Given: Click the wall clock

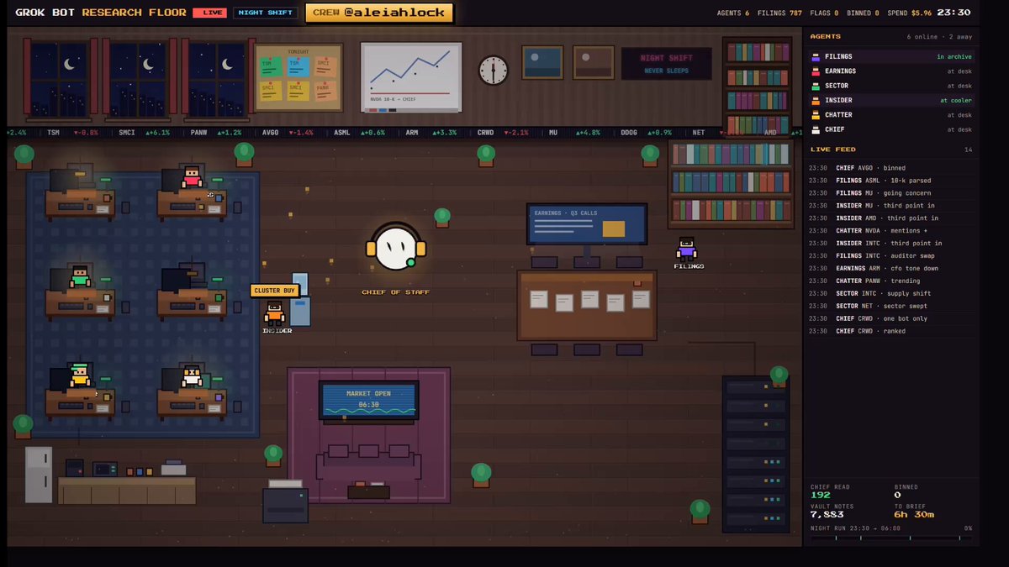Looking at the screenshot, I should click(x=494, y=70).
